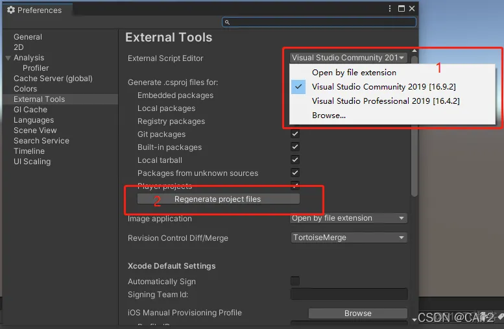Click the search magnifier icon

point(227,22)
